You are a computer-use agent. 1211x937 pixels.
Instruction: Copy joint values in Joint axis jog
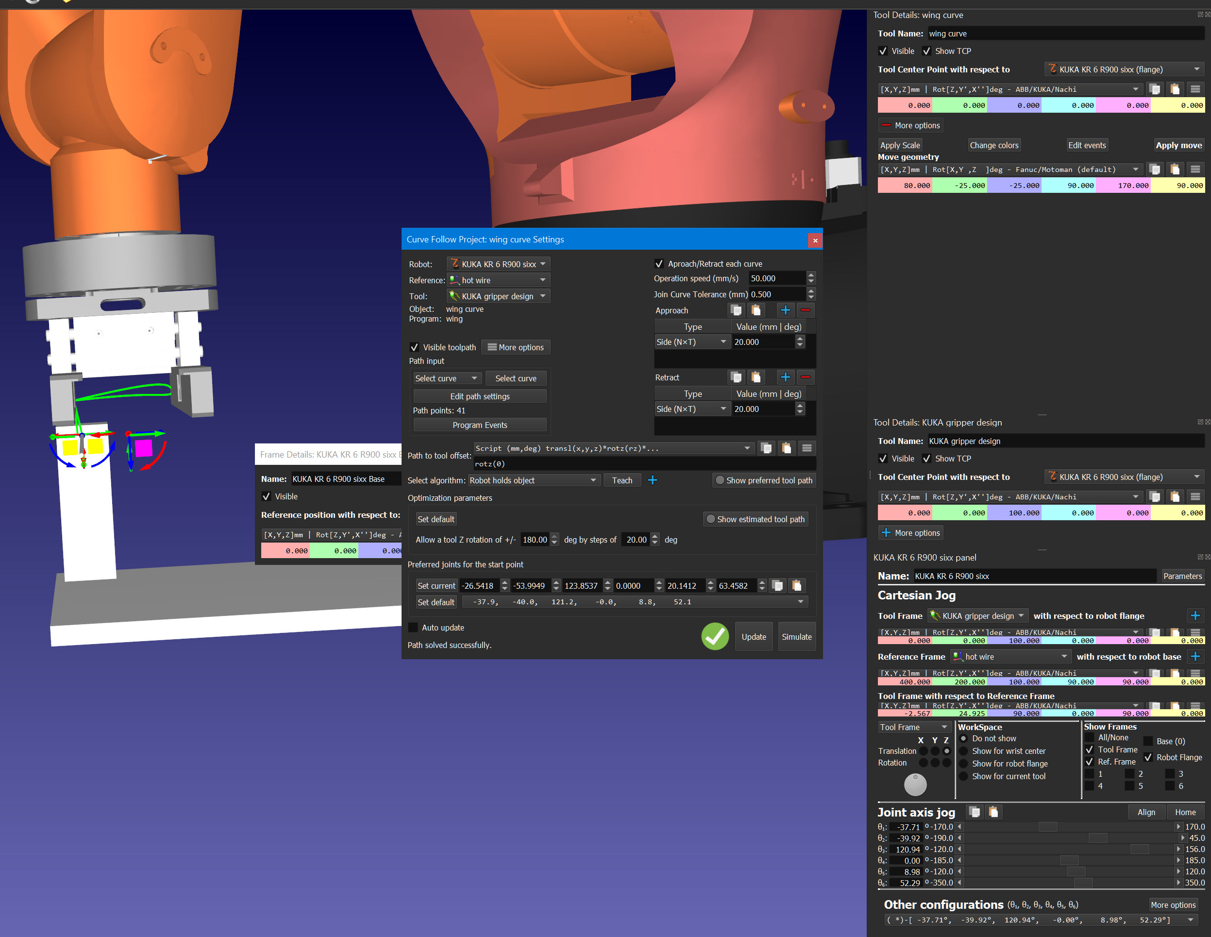[974, 812]
